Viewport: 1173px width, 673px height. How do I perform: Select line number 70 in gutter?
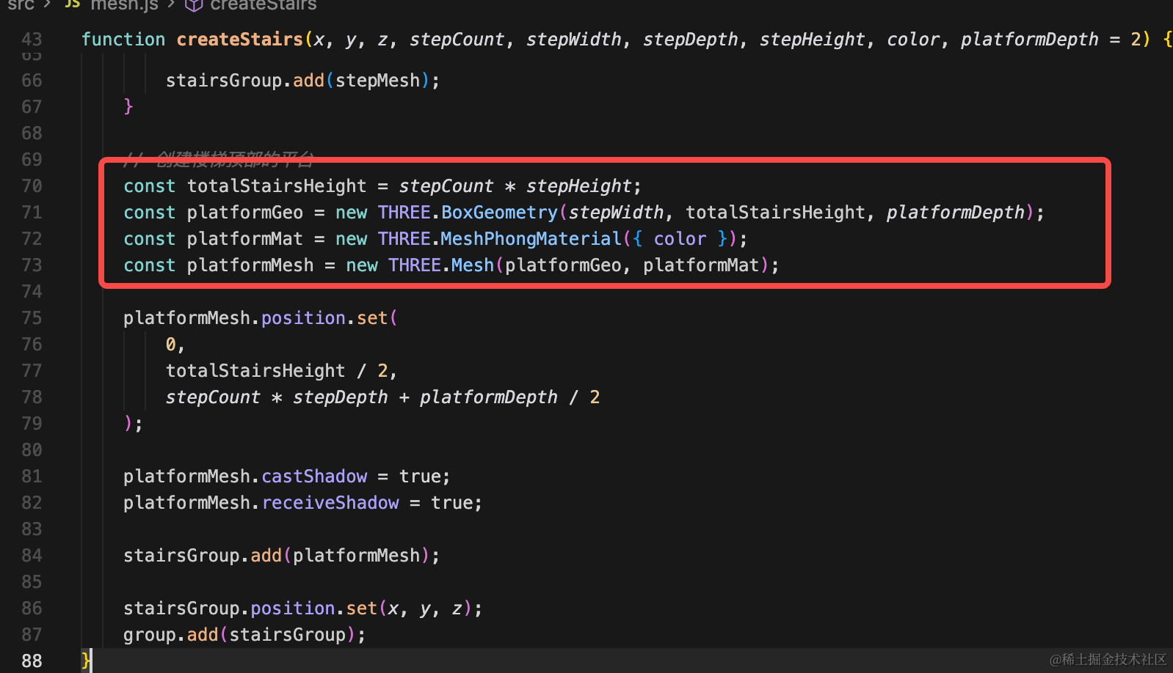(x=32, y=186)
